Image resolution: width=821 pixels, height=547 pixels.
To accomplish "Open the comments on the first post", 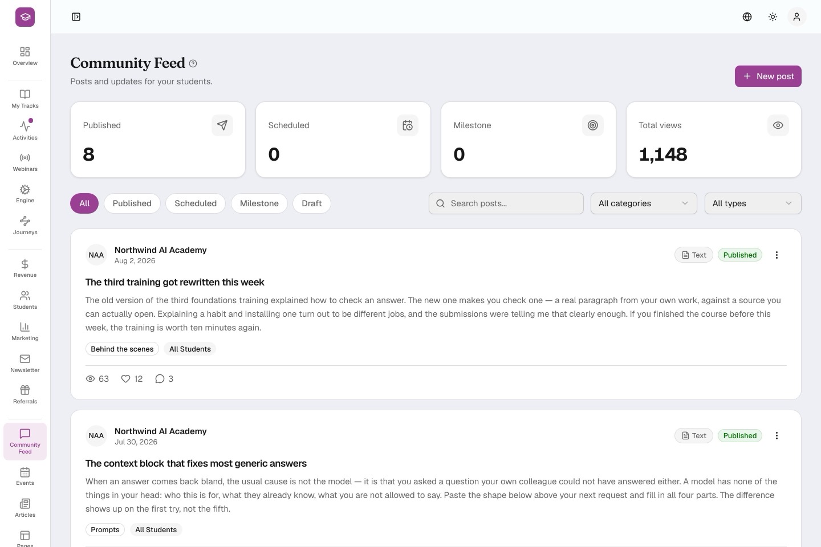I will (164, 379).
